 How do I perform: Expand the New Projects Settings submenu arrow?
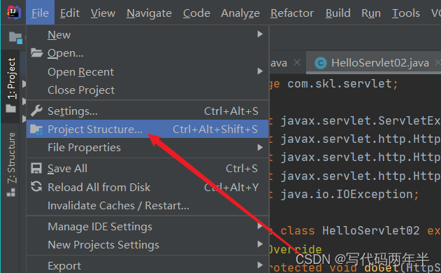pyautogui.click(x=260, y=244)
